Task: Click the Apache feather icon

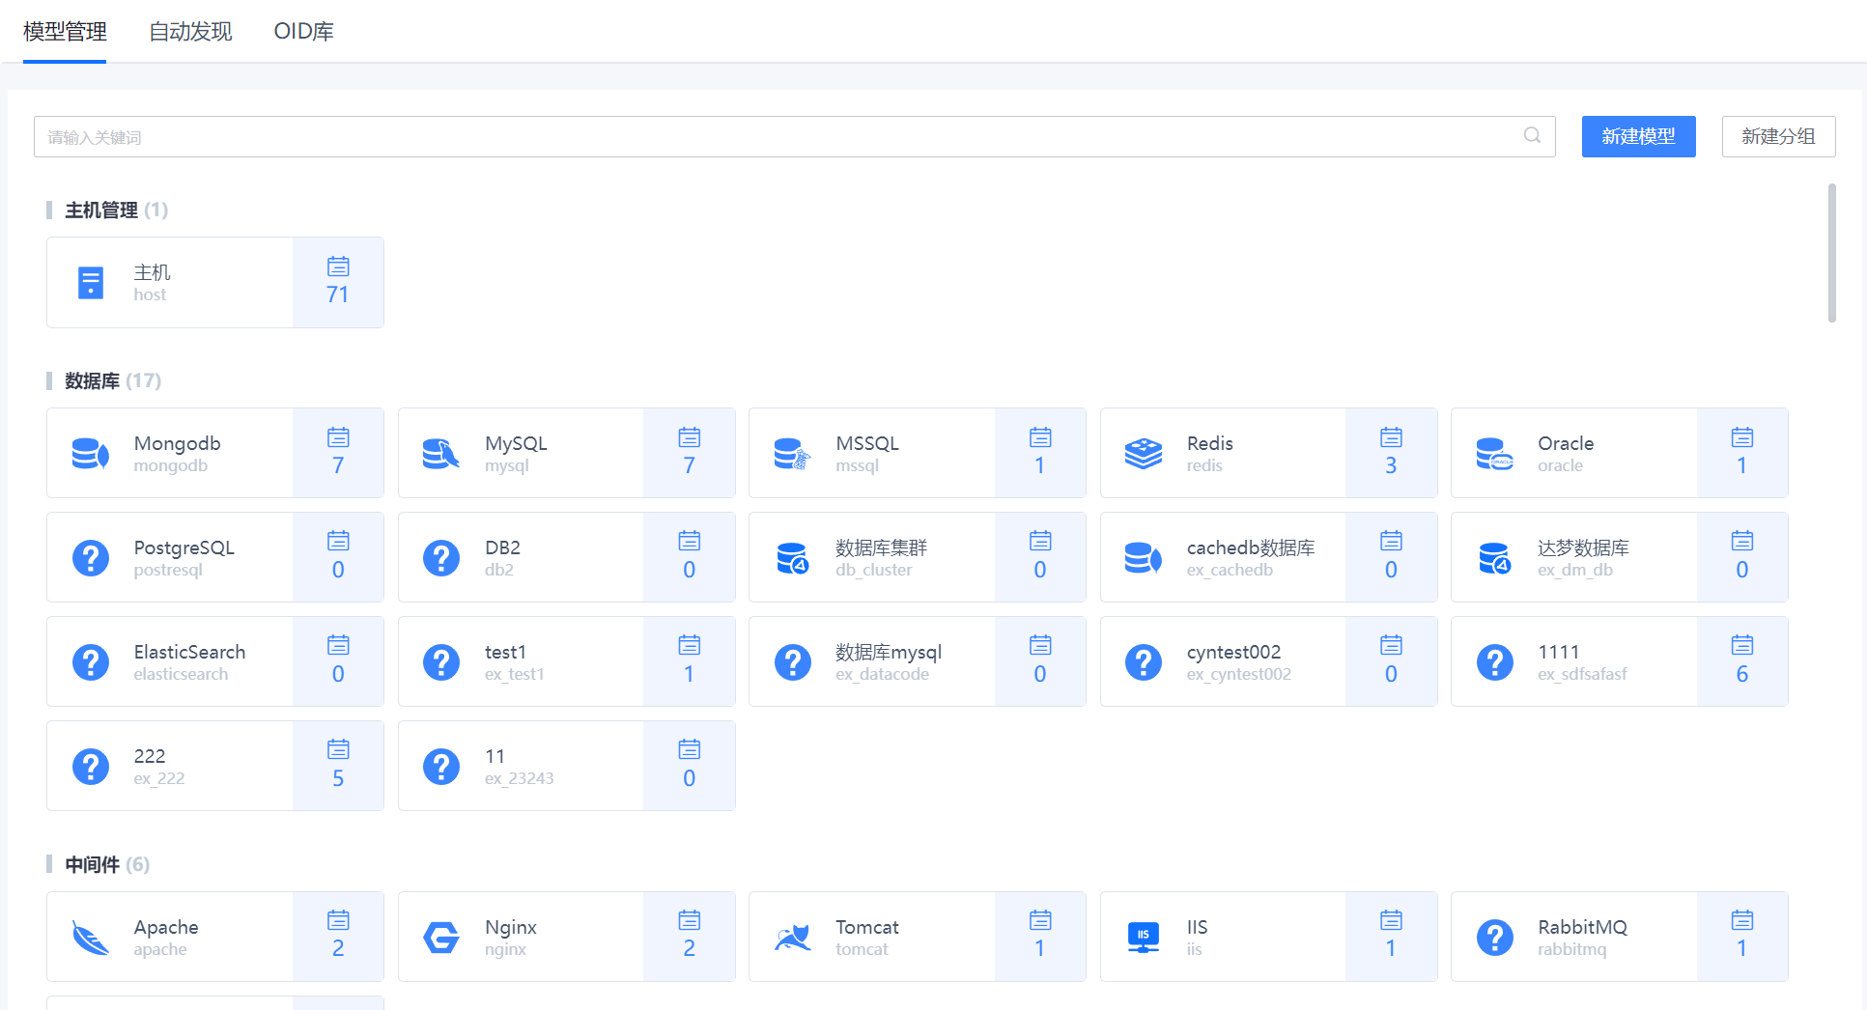Action: [91, 937]
